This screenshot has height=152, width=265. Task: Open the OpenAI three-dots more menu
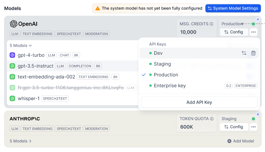[253, 32]
